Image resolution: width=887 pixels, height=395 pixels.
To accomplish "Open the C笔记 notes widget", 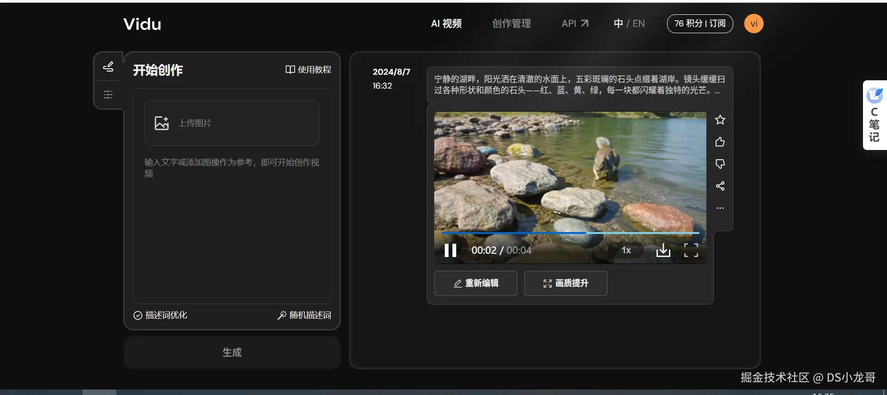I will click(x=875, y=115).
